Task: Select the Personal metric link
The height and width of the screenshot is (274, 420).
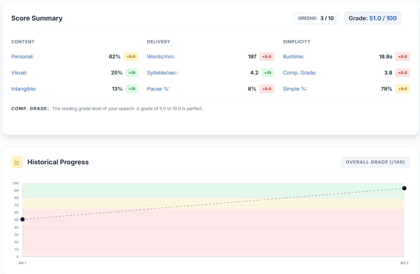Action: point(22,57)
